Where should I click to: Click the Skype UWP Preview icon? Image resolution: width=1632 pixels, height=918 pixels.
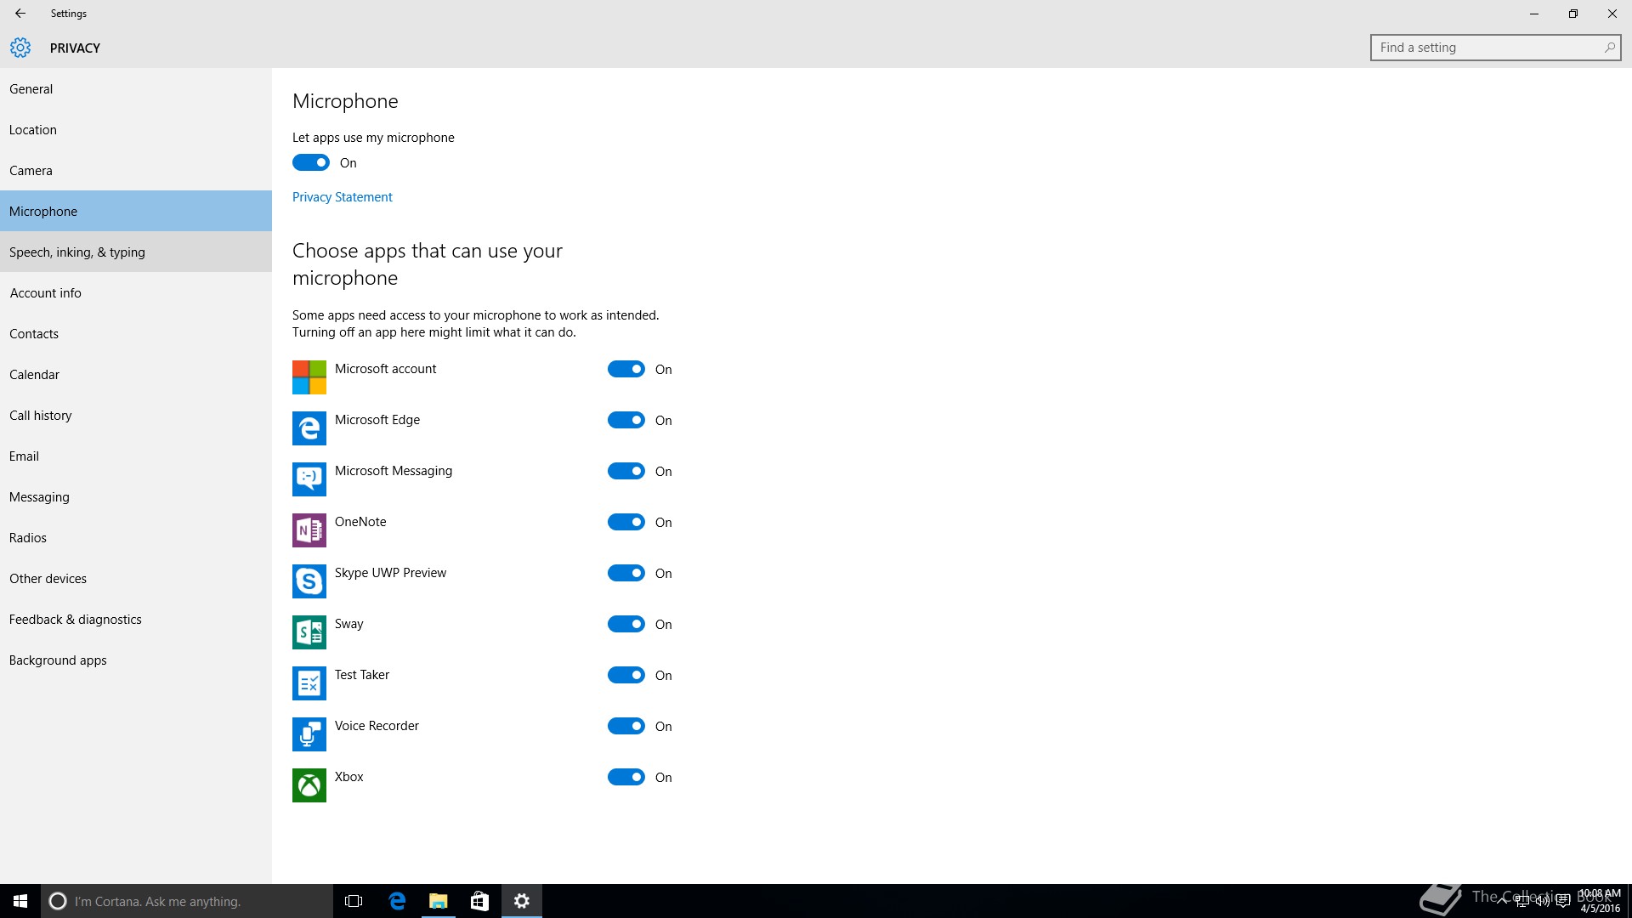(309, 581)
